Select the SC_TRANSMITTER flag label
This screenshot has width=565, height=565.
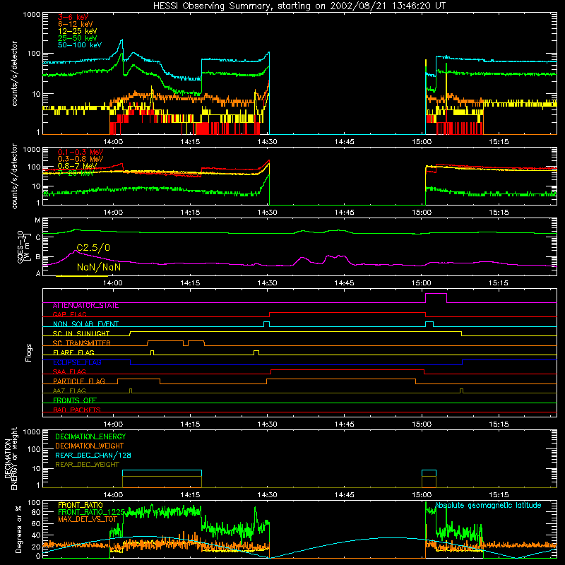[x=81, y=343]
